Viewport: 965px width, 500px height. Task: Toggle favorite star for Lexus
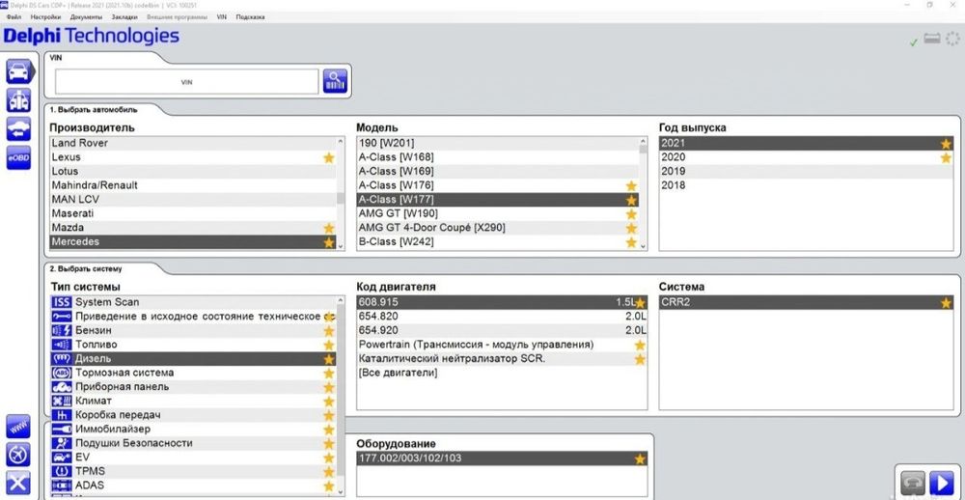329,157
